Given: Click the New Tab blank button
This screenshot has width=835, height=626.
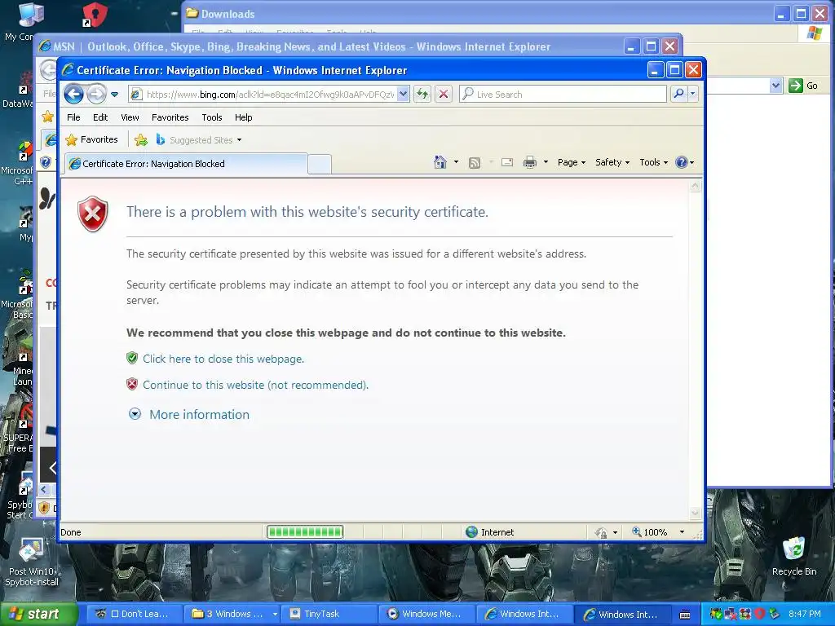Looking at the screenshot, I should coord(320,164).
